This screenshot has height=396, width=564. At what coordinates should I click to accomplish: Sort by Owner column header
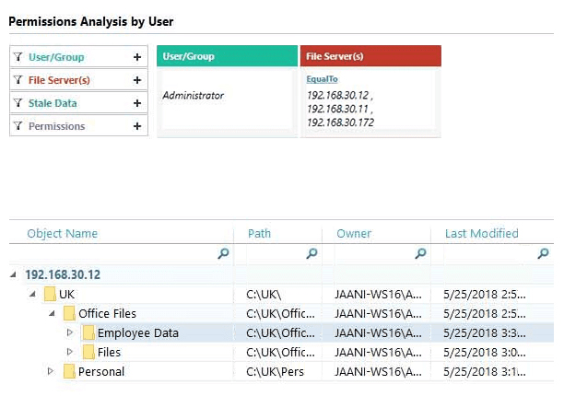[354, 234]
